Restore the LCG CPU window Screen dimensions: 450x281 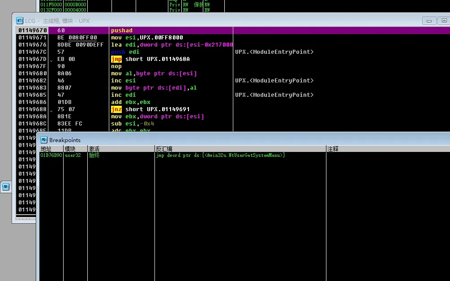444,21
